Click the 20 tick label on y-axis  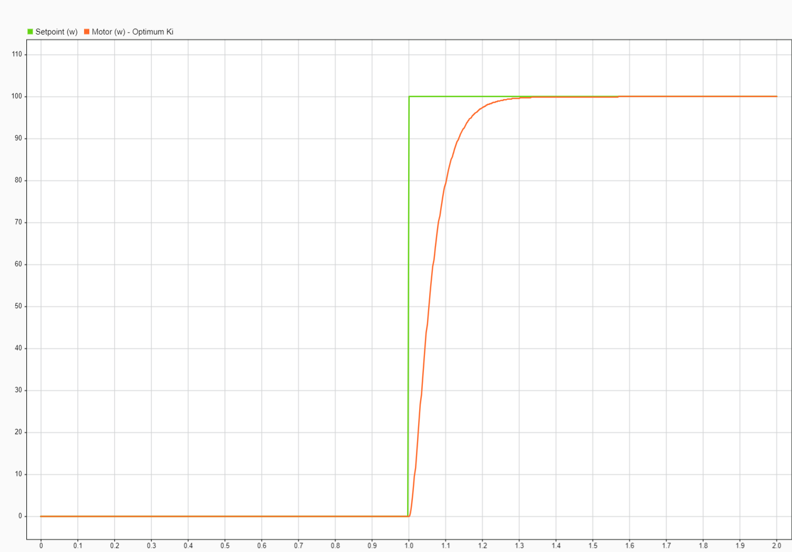pos(18,432)
